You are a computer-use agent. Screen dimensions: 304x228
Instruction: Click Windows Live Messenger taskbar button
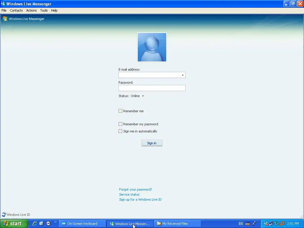pos(130,224)
